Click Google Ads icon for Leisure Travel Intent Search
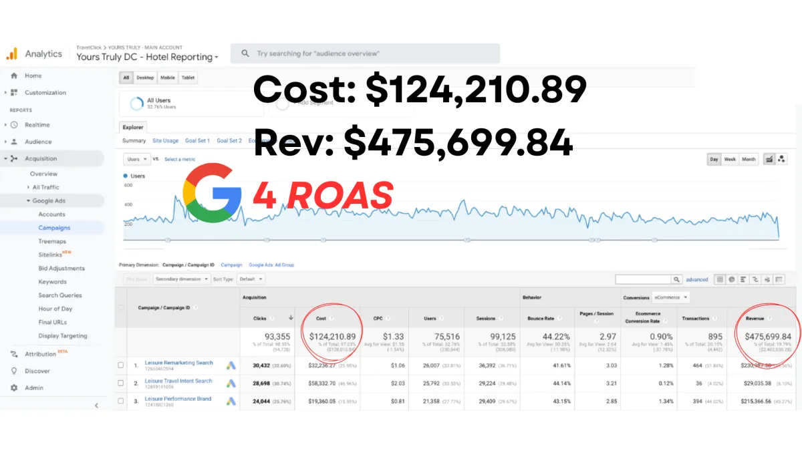This screenshot has height=451, width=802. click(231, 384)
